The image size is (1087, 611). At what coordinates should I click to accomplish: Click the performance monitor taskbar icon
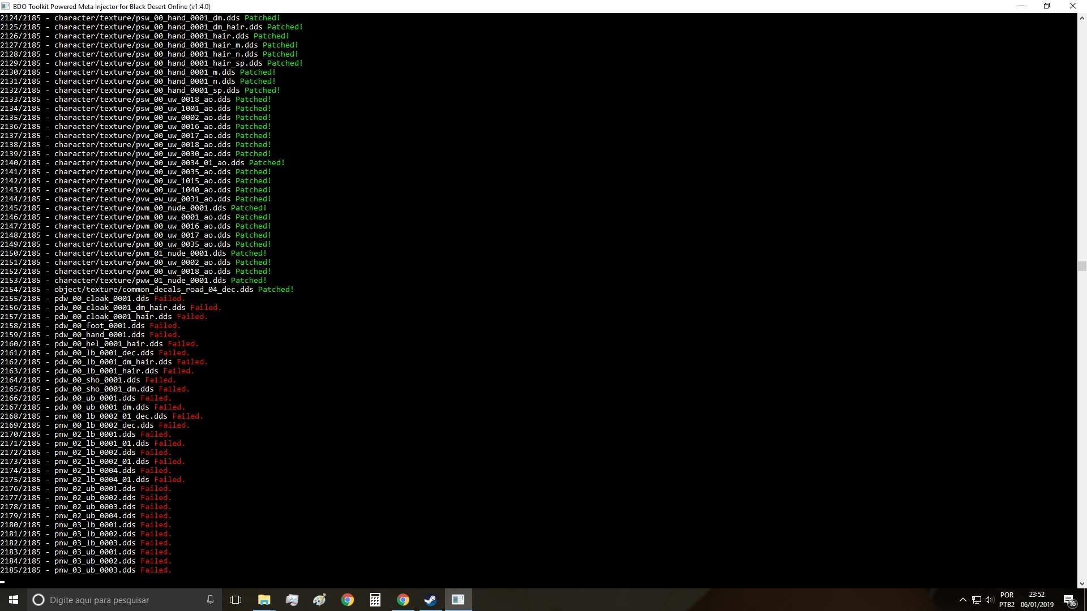pos(292,600)
